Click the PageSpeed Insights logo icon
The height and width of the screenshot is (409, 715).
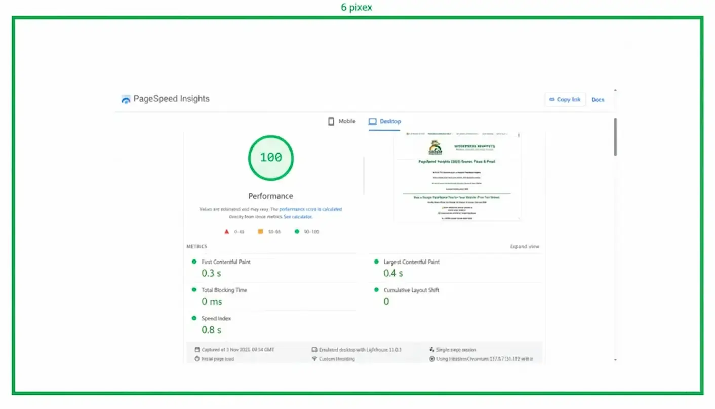[x=126, y=100]
